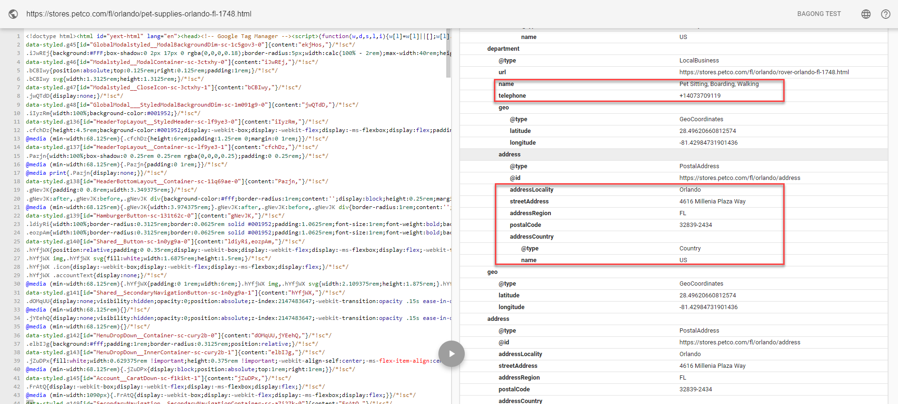
Task: Click the first streetAddress property label
Action: 529,202
